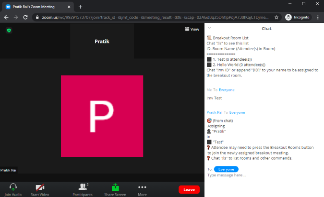Click Pratik Rai sender name link
Image resolution: width=324 pixels, height=197 pixels.
tap(214, 112)
